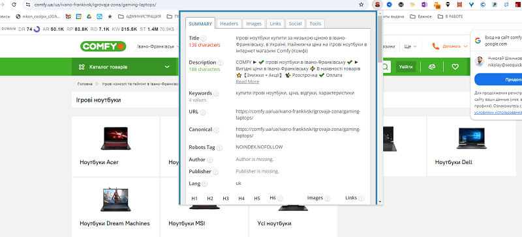Click the help icon next to Links count
The width and height of the screenshot is (522, 237).
[361, 198]
